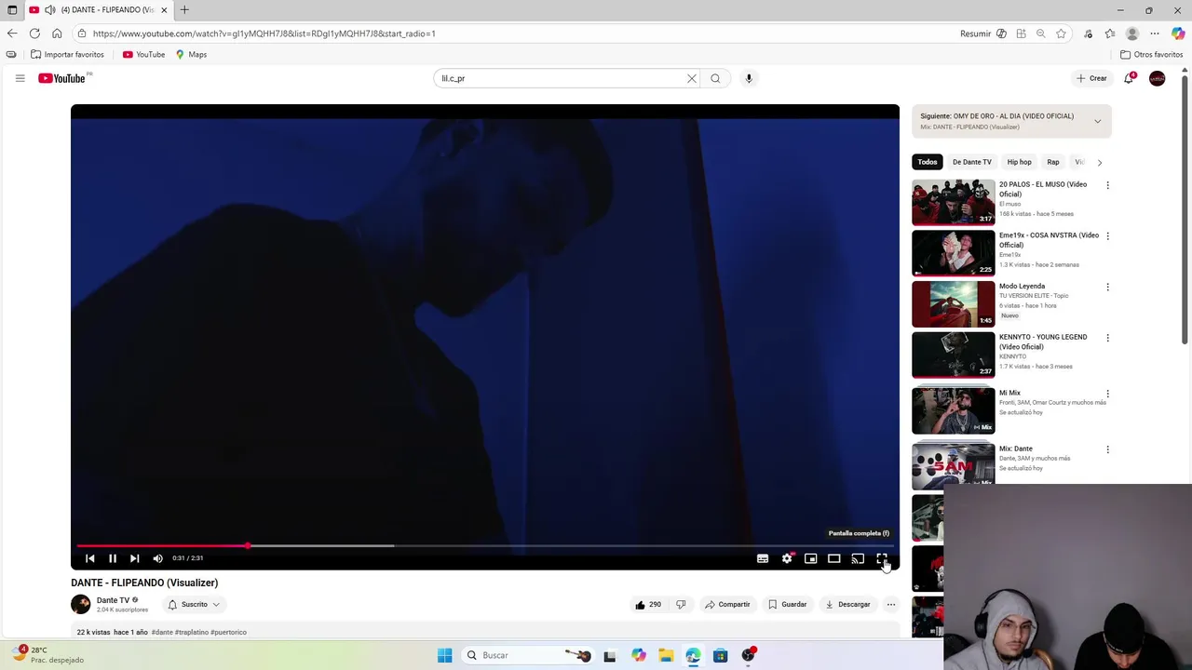Open options for 20 PALOS - EL MUSO
The image size is (1192, 670).
pos(1107,185)
